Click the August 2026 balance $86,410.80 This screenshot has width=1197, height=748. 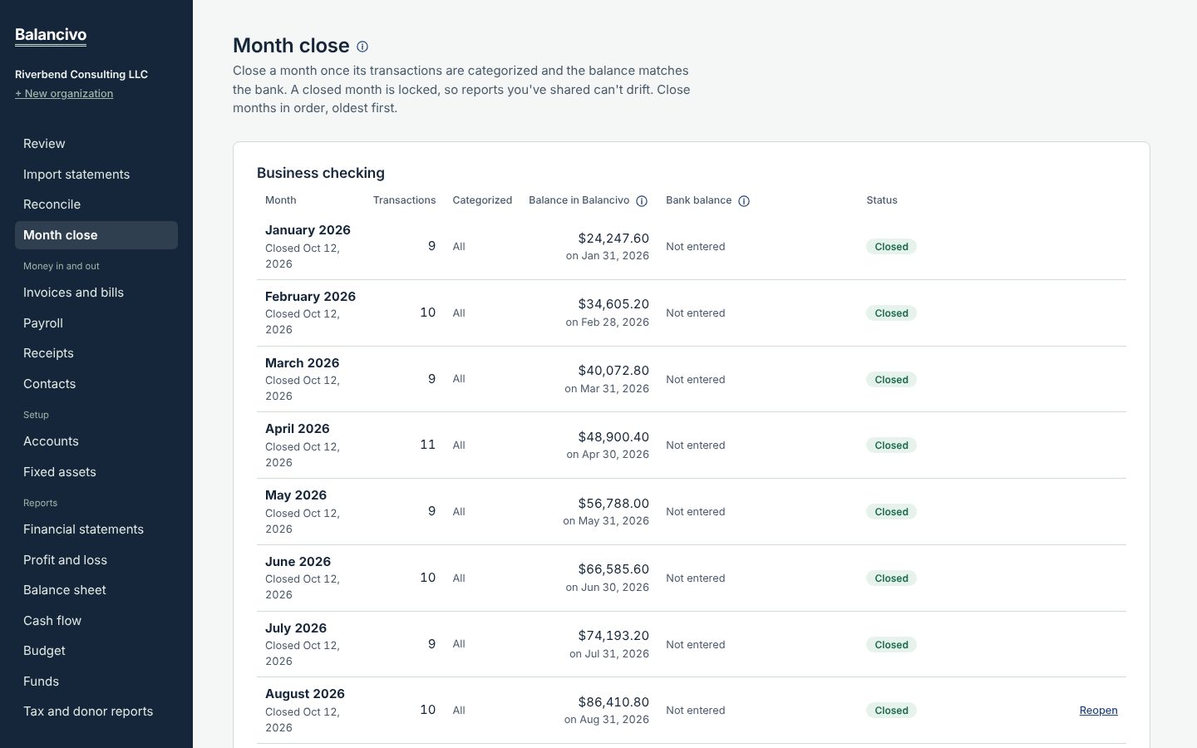point(613,702)
